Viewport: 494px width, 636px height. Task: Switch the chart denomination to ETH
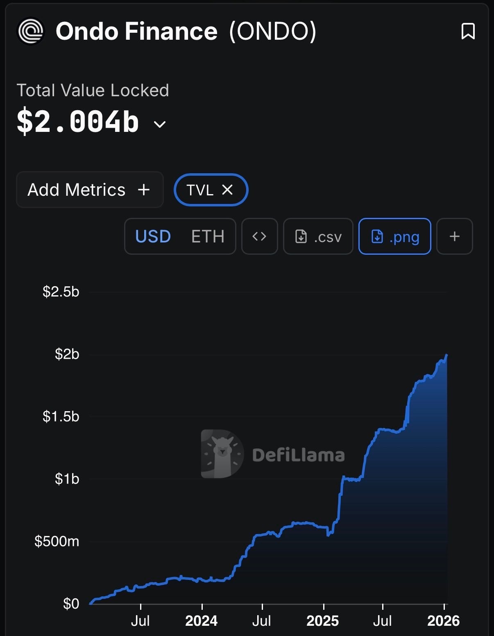(208, 236)
